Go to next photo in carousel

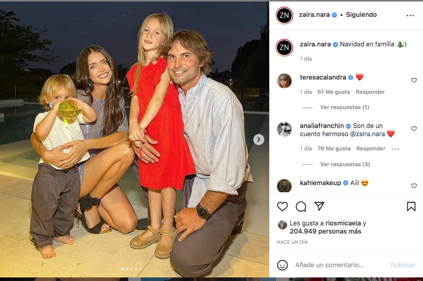coord(259,139)
